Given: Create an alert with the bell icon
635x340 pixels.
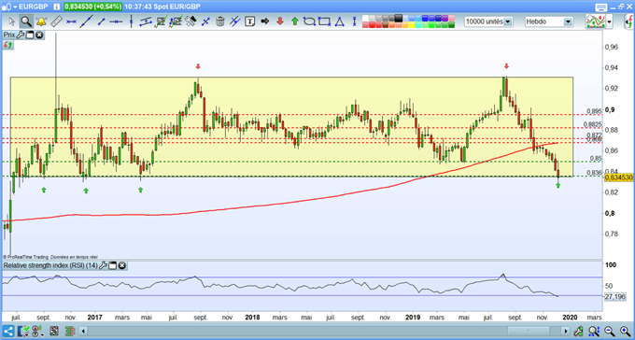Looking at the screenshot, I should [41, 21].
